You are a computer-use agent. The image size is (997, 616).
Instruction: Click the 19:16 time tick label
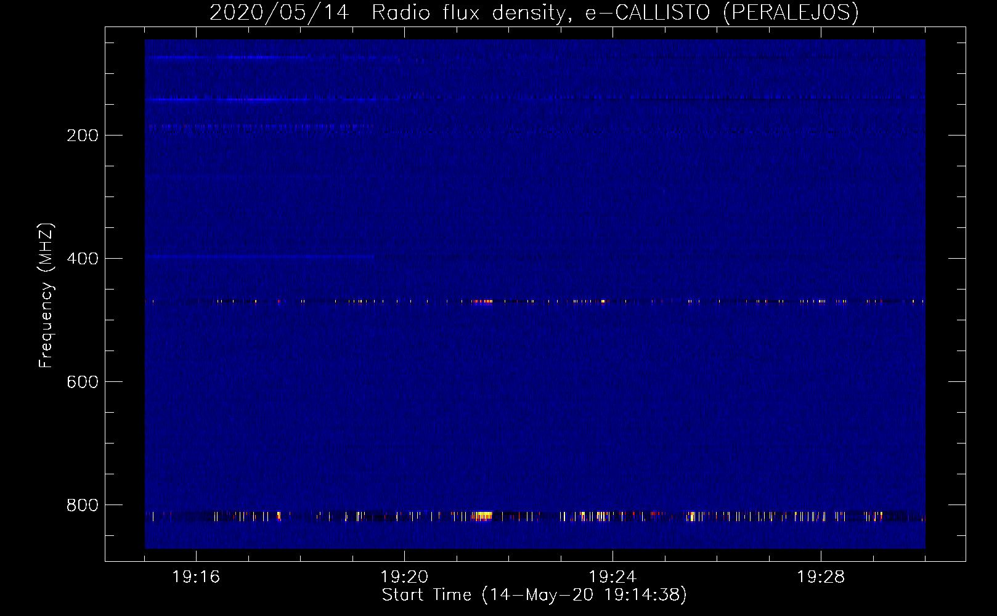[196, 577]
